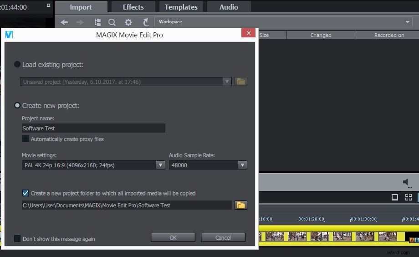Switch to the Effects tab
Viewport: 419px width, 257px height.
133,7
